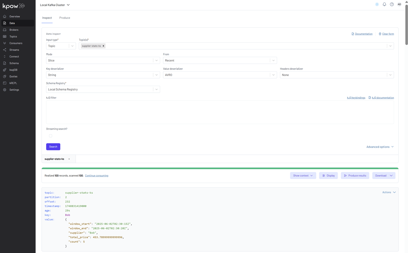Click Produce results button
Viewport: 408px width, 253px height.
(355, 176)
